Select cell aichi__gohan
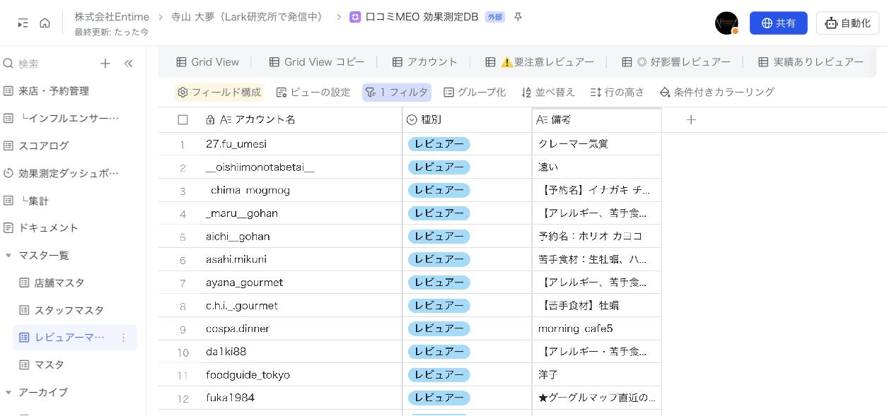Screen dimensions: 887x416 coord(301,237)
